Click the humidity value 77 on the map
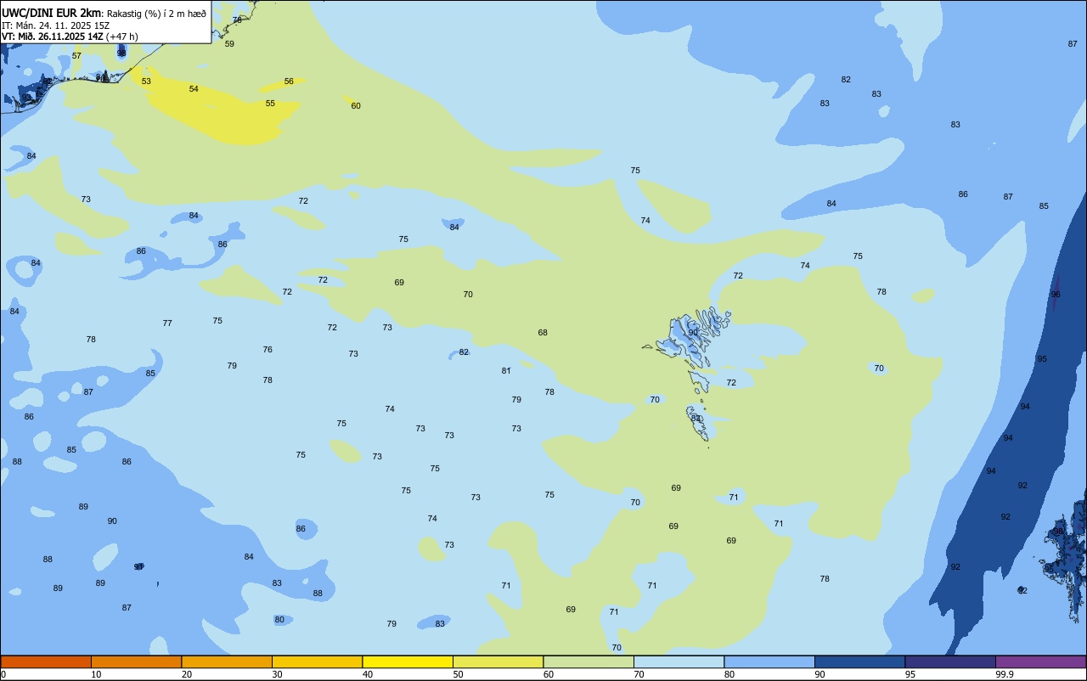Screen dimensions: 1087x681 click(x=167, y=324)
